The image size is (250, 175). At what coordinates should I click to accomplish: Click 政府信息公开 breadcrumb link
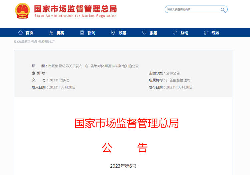(x=47, y=42)
